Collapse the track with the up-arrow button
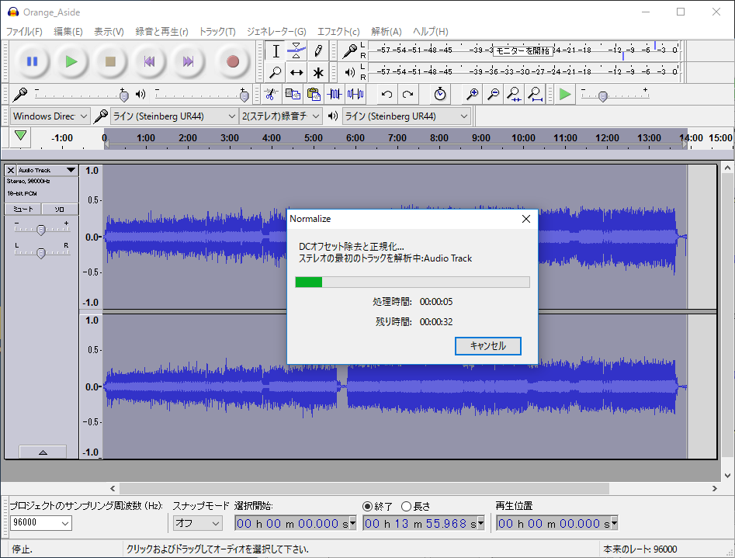Viewport: 735px width, 558px height. [43, 452]
